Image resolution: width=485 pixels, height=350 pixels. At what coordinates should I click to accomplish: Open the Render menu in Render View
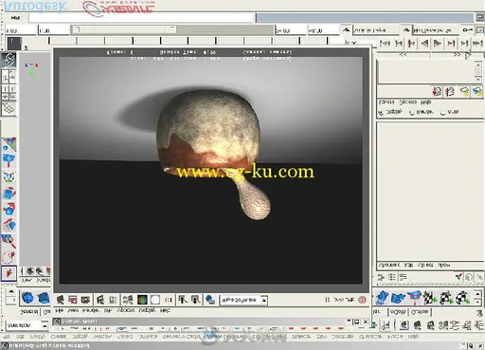tap(91, 311)
